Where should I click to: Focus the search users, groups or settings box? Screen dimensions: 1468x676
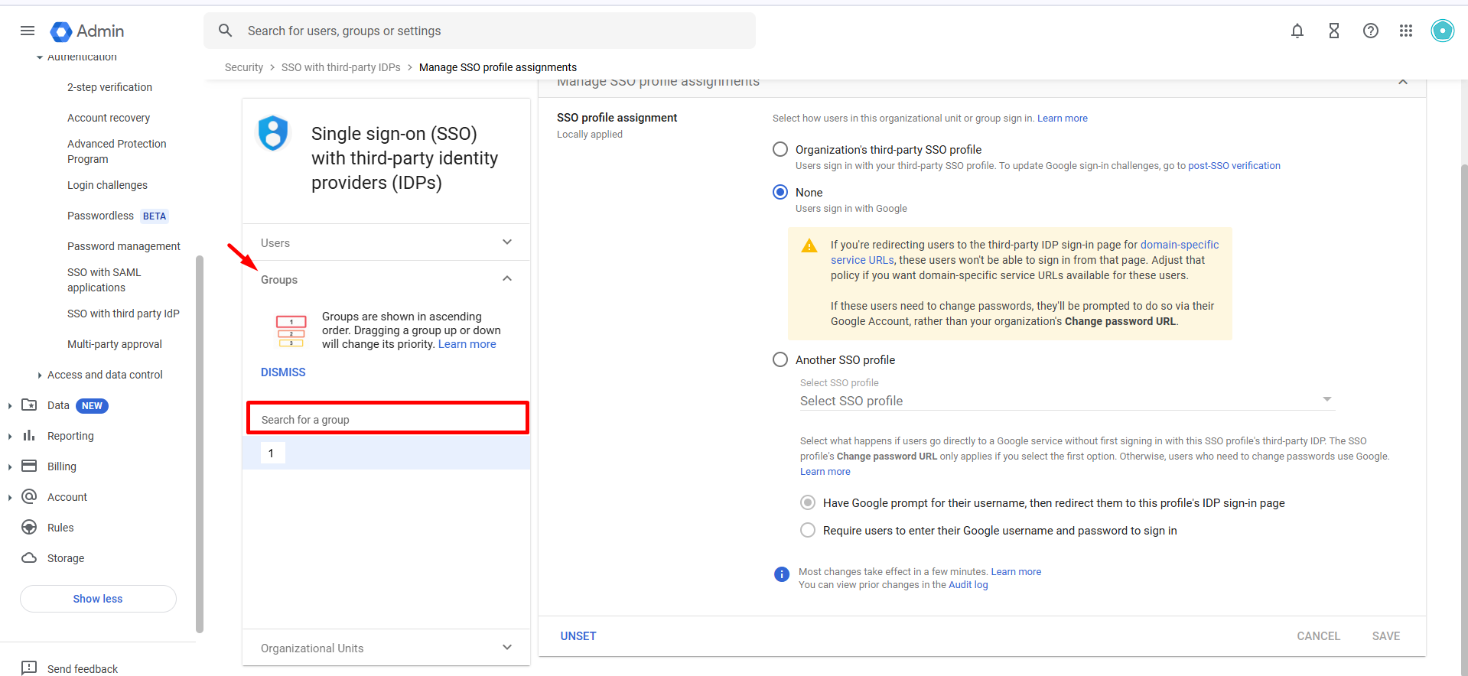[x=480, y=31]
